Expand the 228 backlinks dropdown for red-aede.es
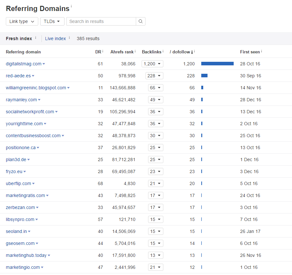 (x=154, y=76)
